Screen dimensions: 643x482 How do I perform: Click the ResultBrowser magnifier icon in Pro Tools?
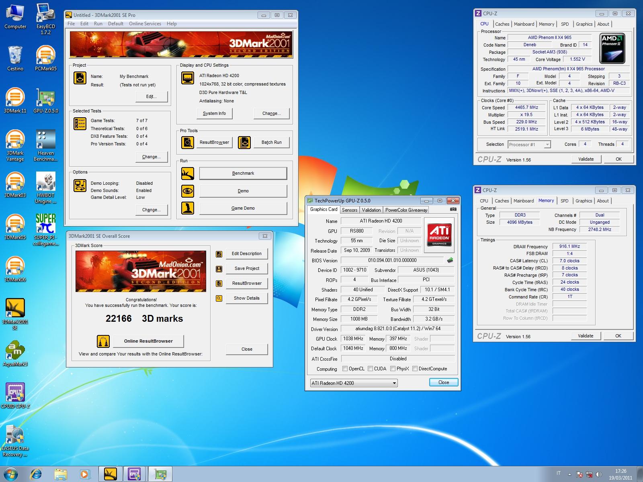[187, 142]
